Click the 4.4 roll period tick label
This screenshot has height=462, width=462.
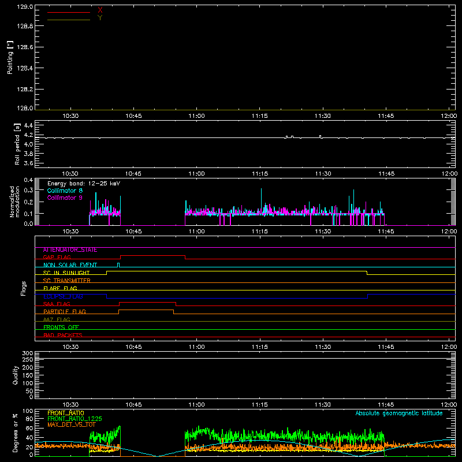28,125
